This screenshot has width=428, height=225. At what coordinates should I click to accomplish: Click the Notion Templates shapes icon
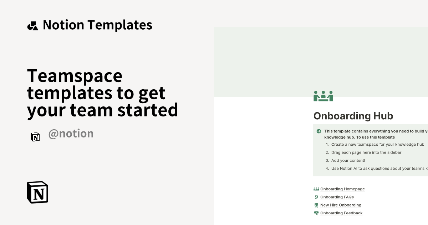(32, 26)
